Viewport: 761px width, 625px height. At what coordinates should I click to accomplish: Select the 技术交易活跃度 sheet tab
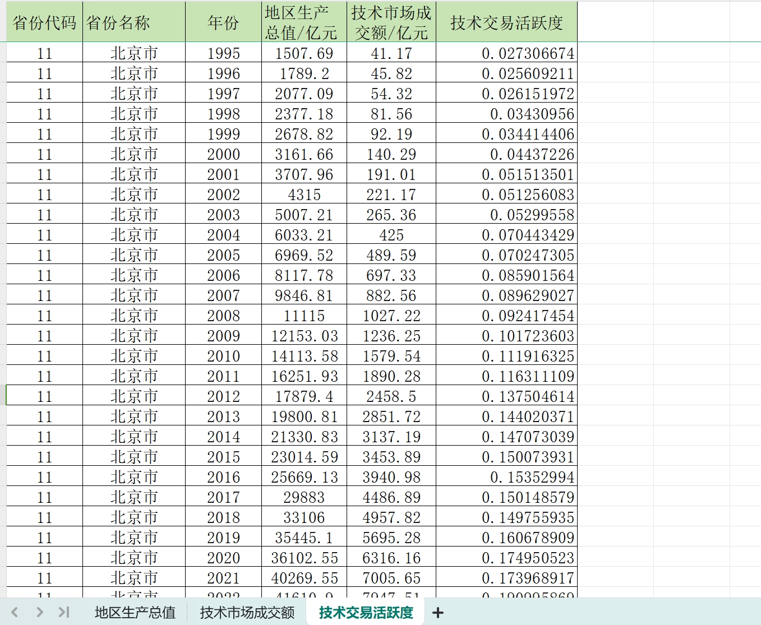tap(366, 612)
